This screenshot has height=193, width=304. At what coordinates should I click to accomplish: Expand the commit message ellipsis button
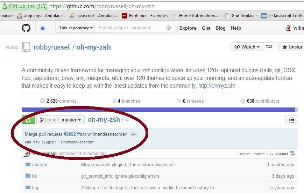click(x=134, y=134)
